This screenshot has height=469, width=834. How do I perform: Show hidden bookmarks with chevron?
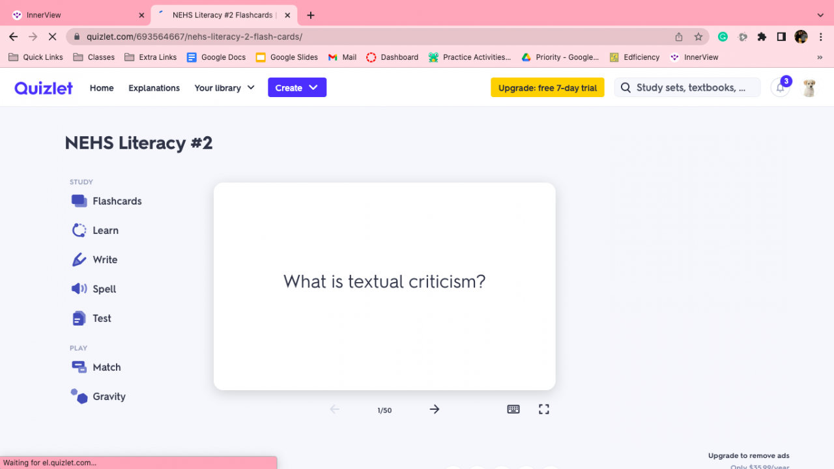820,57
